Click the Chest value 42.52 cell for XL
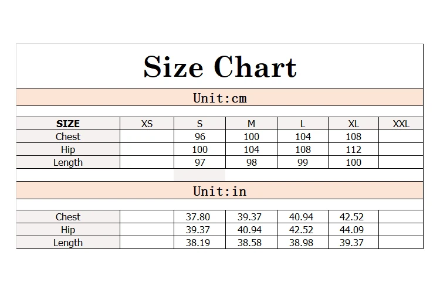Viewport: 440px width, 293px height. 354,217
